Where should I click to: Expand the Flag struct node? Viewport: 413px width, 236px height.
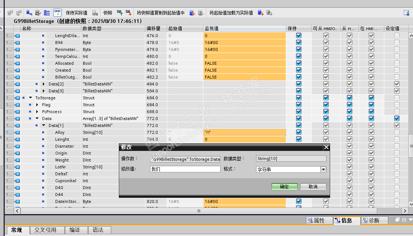(37, 105)
